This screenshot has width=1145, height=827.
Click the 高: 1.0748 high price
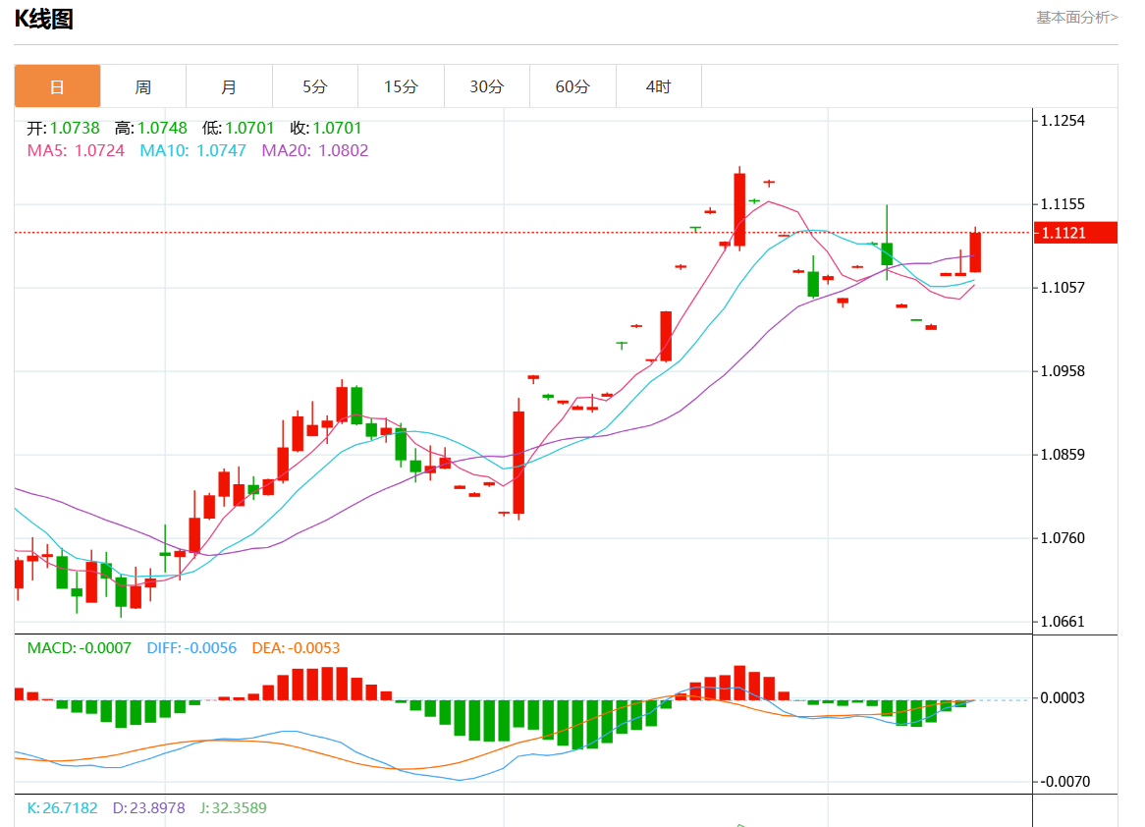pos(151,128)
